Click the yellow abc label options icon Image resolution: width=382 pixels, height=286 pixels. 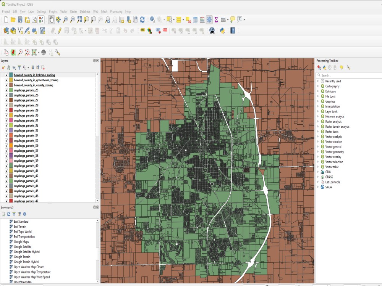click(x=142, y=30)
